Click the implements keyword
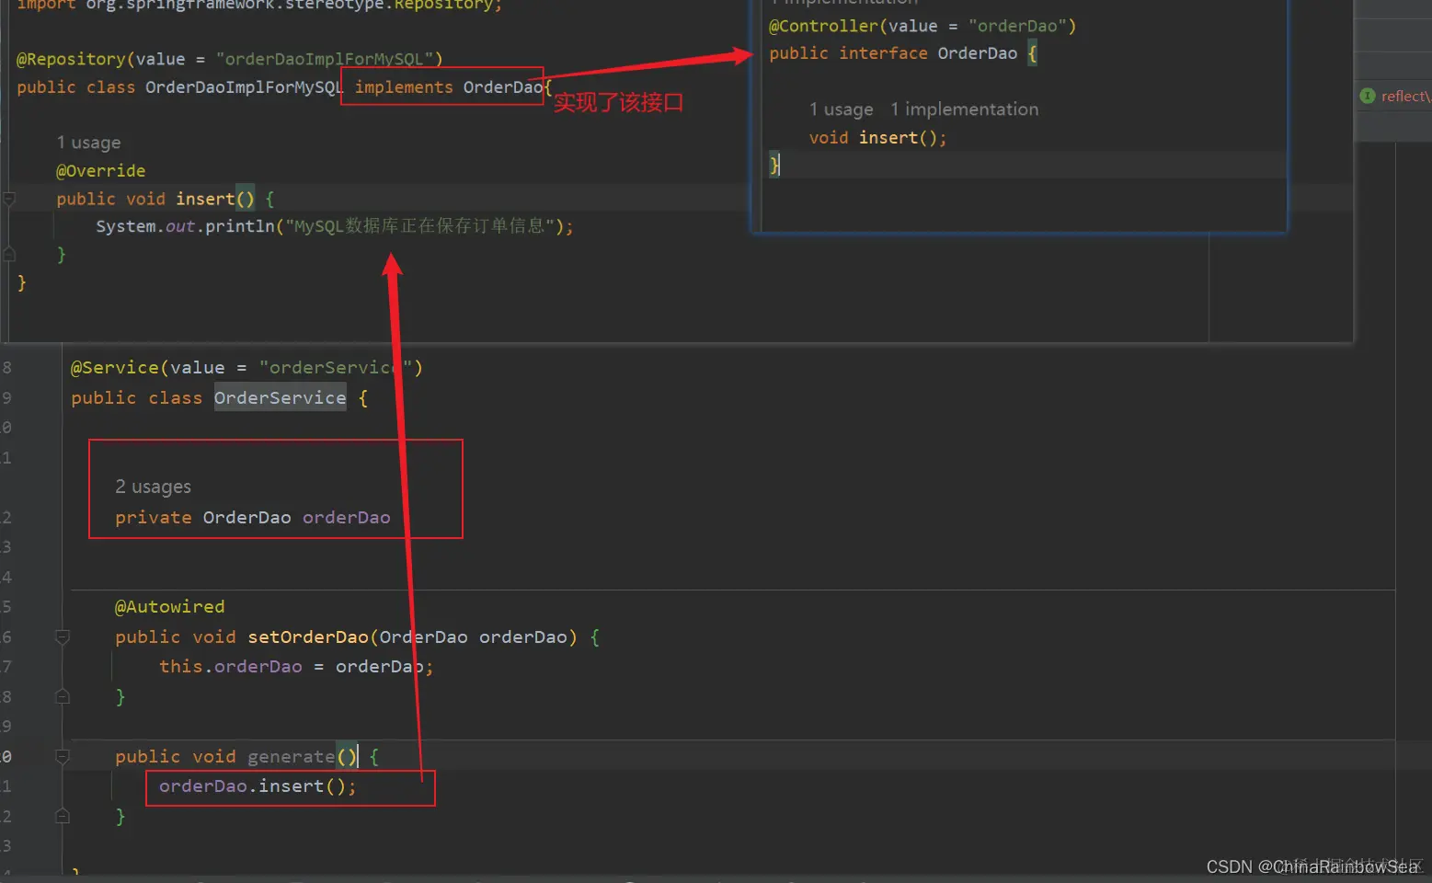This screenshot has width=1432, height=883. point(404,87)
